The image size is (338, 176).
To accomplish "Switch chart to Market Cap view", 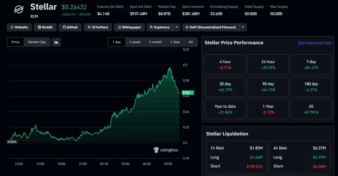I will coord(37,42).
